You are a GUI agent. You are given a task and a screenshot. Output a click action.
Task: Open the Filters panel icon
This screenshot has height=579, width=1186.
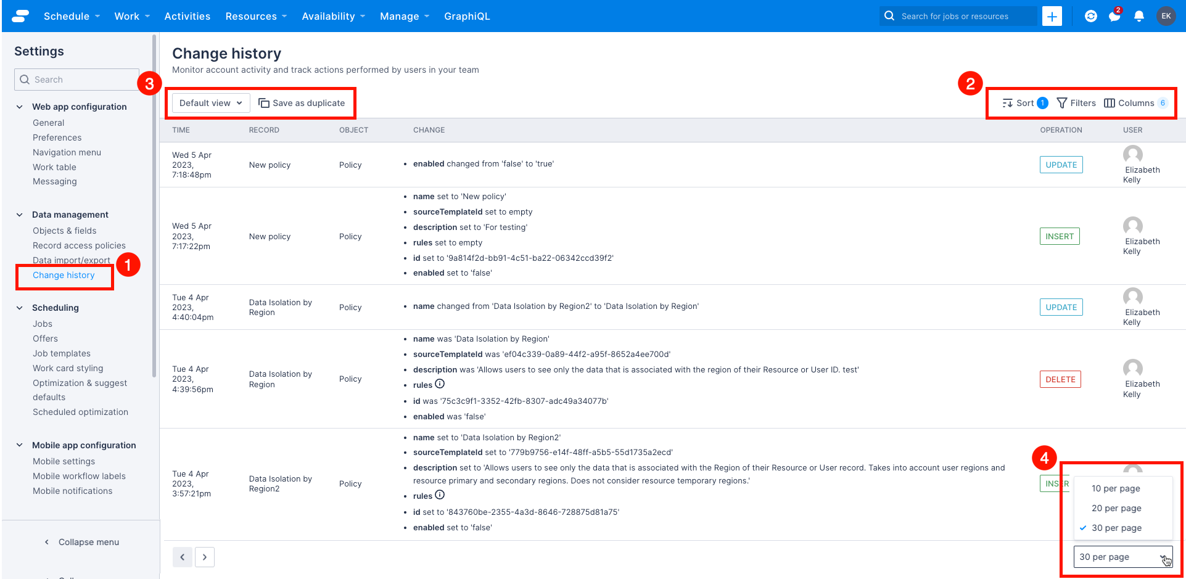[x=1062, y=103]
